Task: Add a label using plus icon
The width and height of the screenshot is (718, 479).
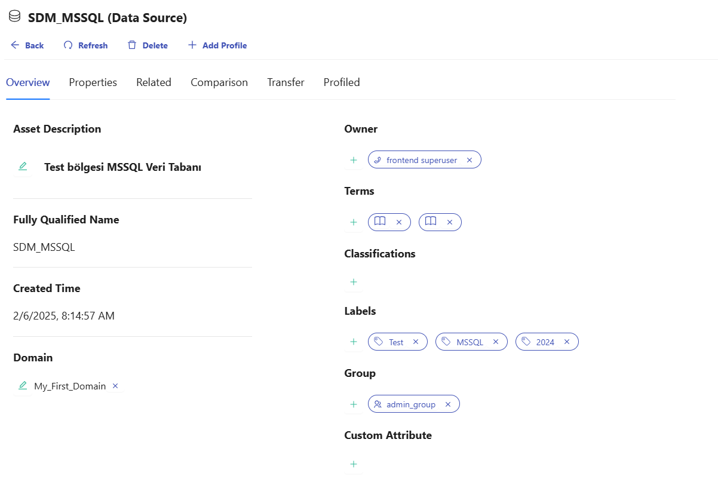Action: tap(354, 342)
